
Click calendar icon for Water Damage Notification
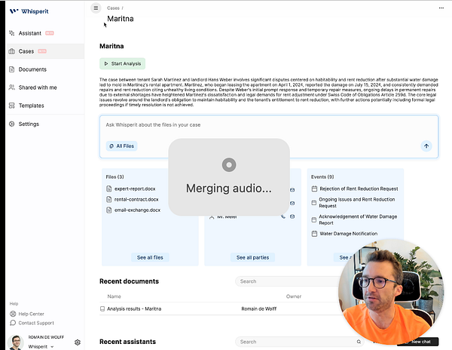(x=314, y=234)
